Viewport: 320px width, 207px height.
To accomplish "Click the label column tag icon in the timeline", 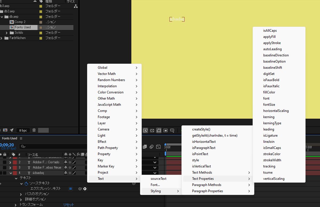I will click(14, 154).
